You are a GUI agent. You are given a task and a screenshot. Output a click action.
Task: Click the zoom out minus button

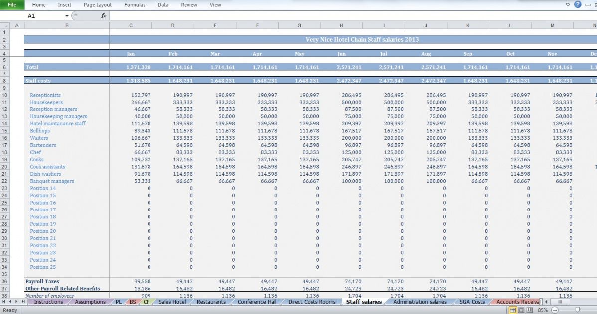[555, 310]
